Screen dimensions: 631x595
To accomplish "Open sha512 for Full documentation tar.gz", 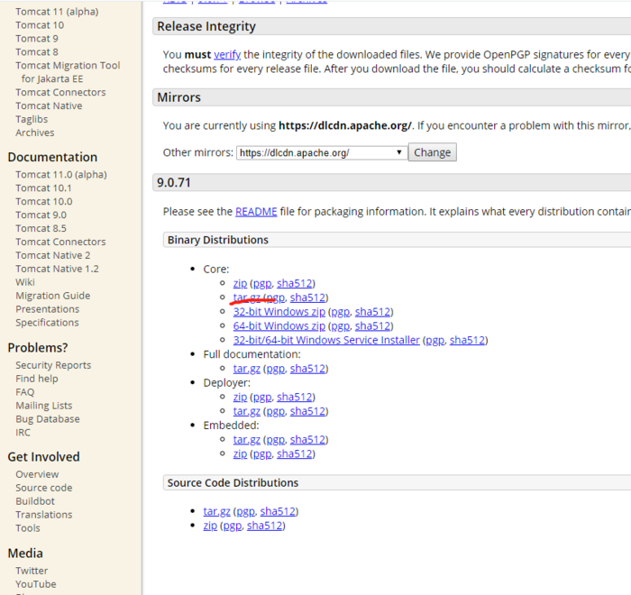I will [x=308, y=369].
